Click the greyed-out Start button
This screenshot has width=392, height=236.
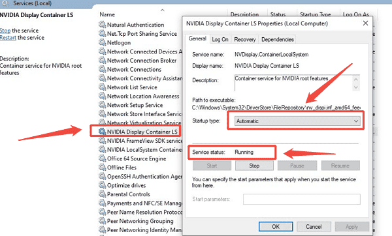click(212, 166)
